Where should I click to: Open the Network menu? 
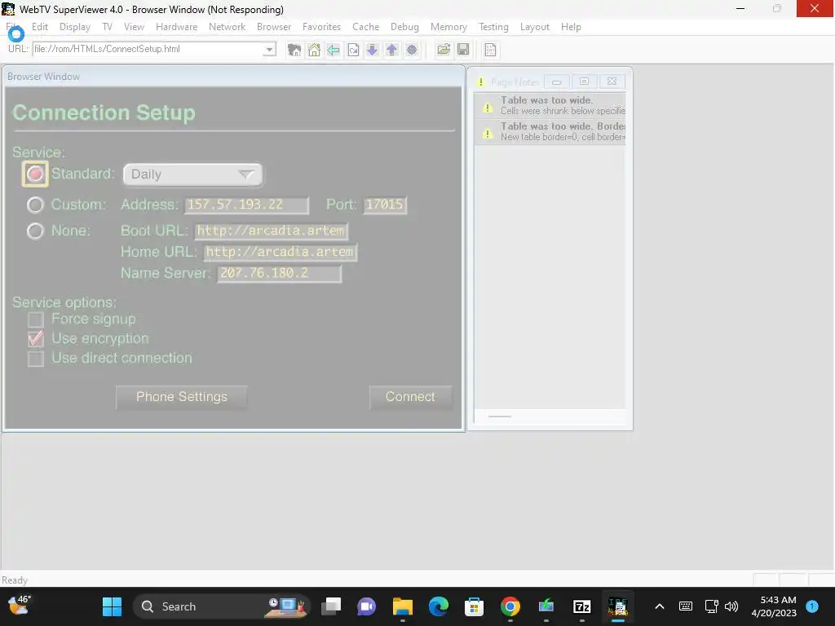point(227,27)
